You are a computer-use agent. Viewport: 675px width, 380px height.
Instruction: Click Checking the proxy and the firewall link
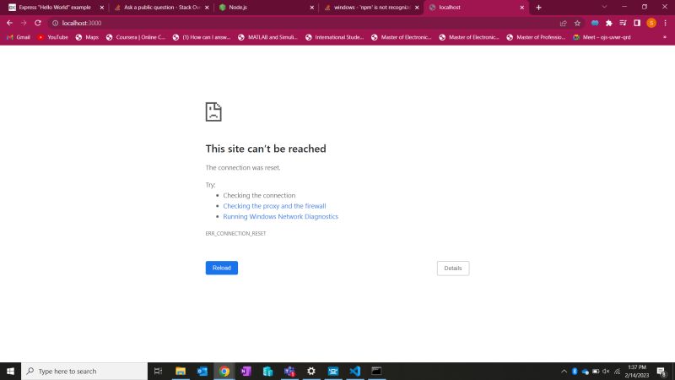tap(274, 206)
